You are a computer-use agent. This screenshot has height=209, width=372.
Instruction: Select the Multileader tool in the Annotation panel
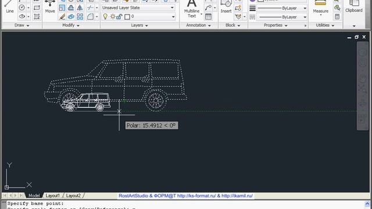[x=208, y=8]
